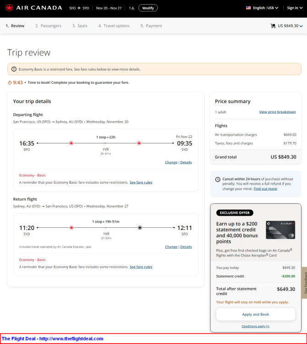
Task: Click the Nov 20 - Nov 27 dates text
Action: pos(109,8)
